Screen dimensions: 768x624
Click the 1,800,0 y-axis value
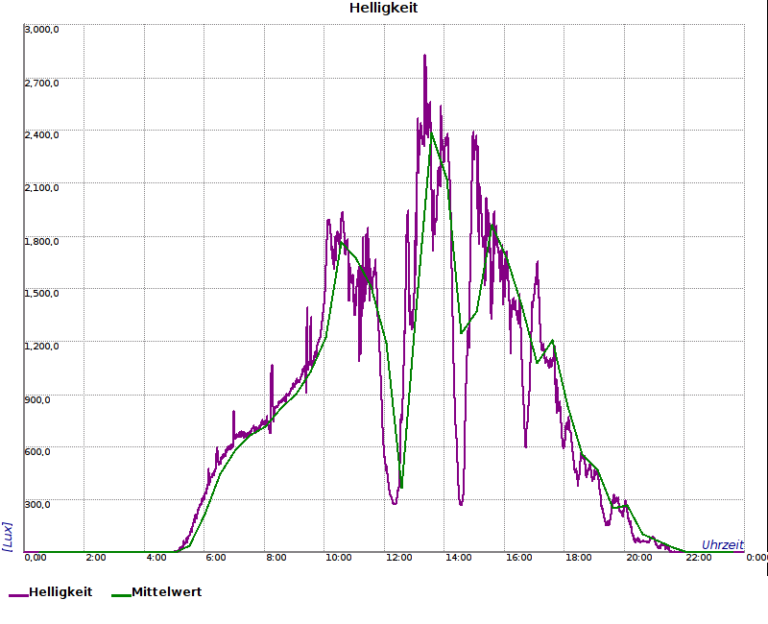[x=41, y=242]
